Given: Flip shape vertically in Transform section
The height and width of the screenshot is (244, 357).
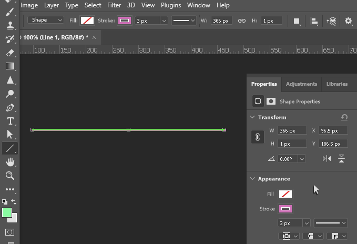Looking at the screenshot, I should coord(341,158).
